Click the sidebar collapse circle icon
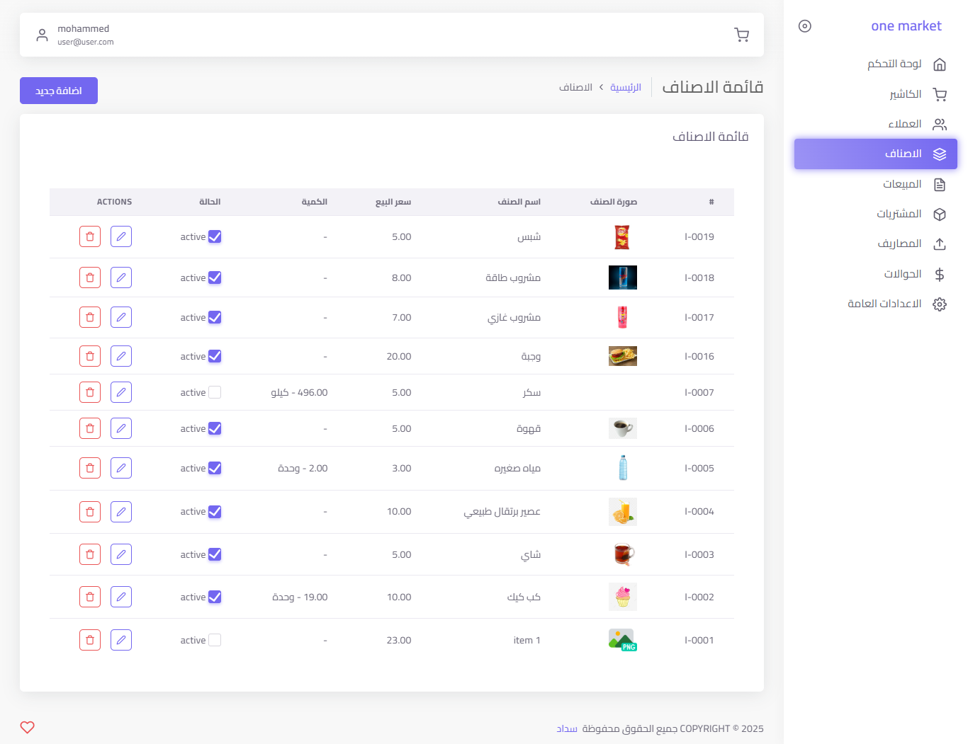968x744 pixels. 804,26
